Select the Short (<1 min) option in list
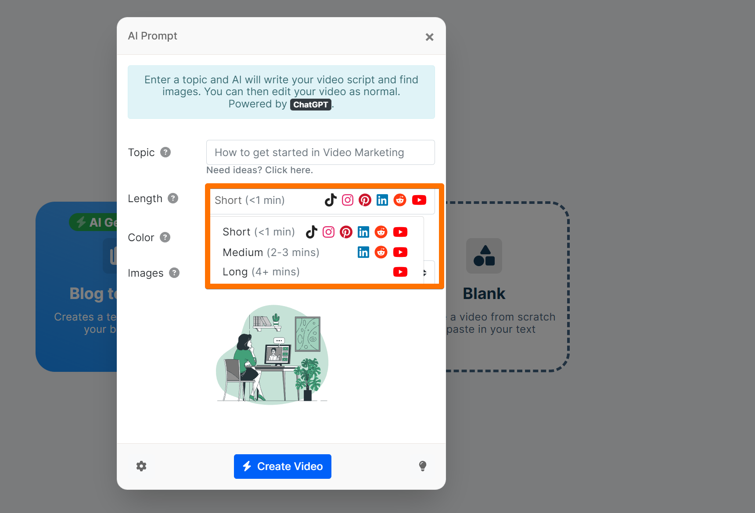The image size is (755, 513). pyautogui.click(x=316, y=232)
